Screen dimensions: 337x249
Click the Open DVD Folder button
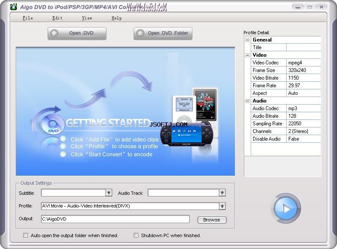(x=163, y=33)
